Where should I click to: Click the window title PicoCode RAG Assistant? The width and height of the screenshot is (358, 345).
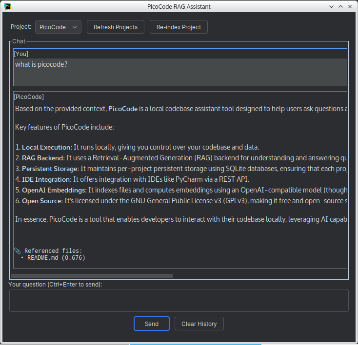tap(179, 7)
